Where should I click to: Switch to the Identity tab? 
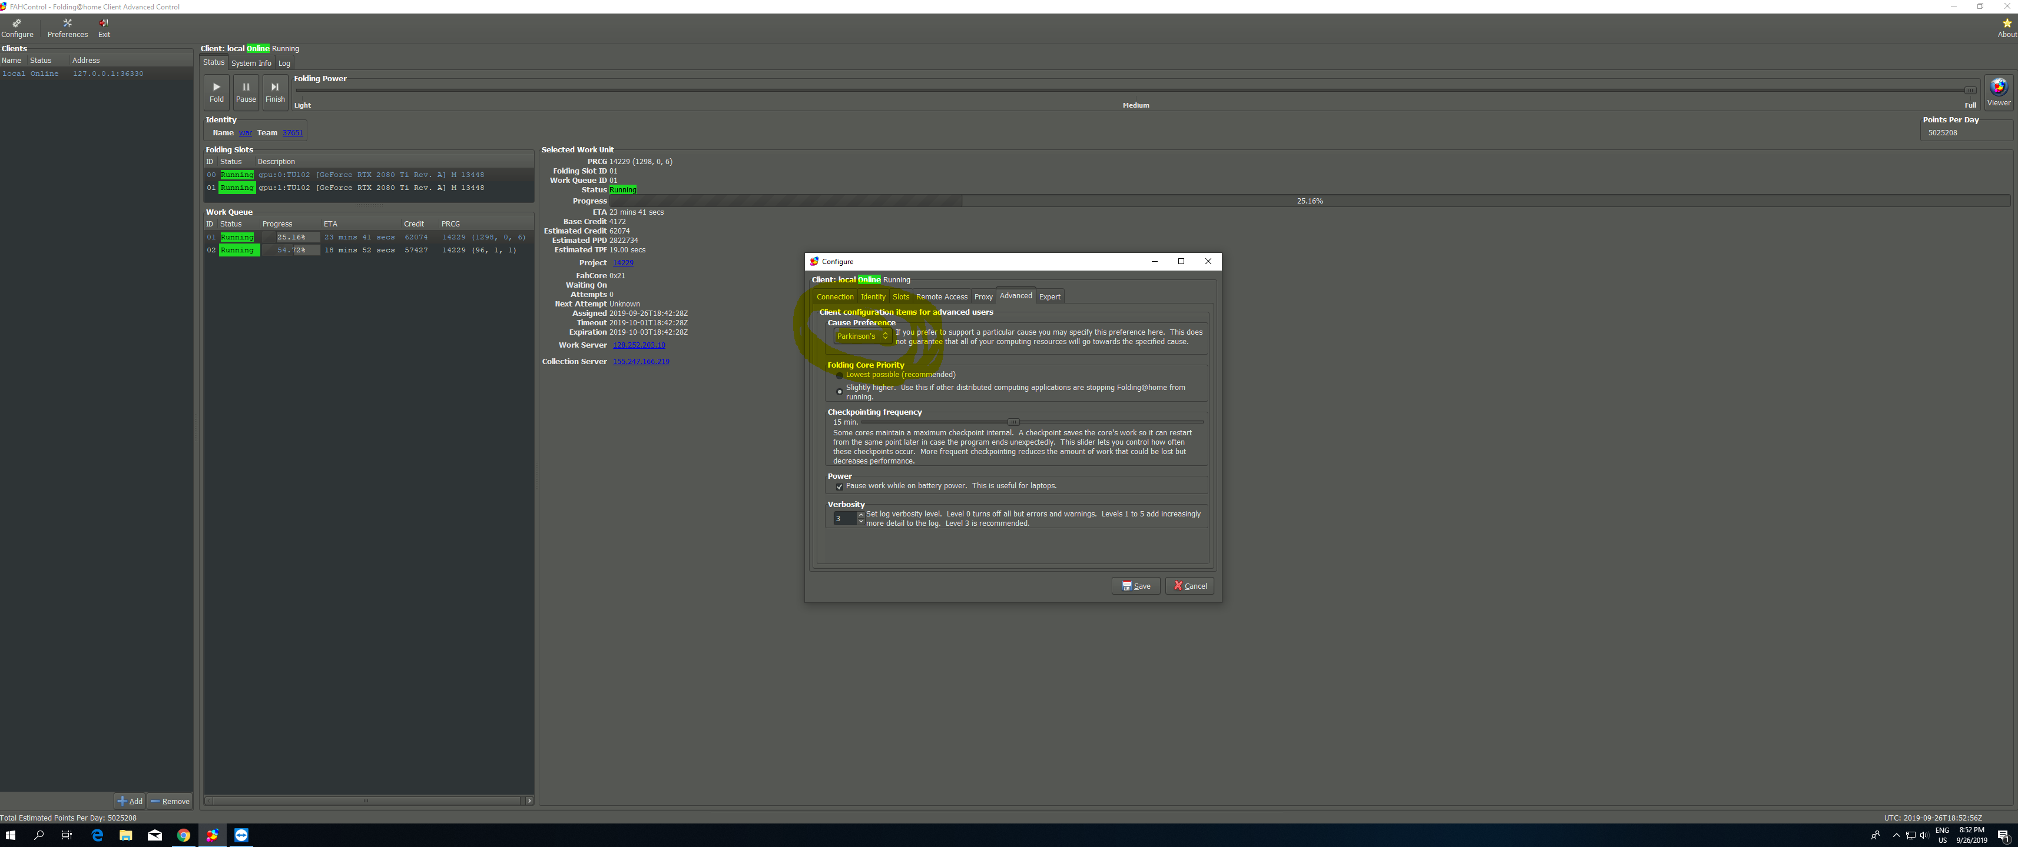click(x=873, y=296)
